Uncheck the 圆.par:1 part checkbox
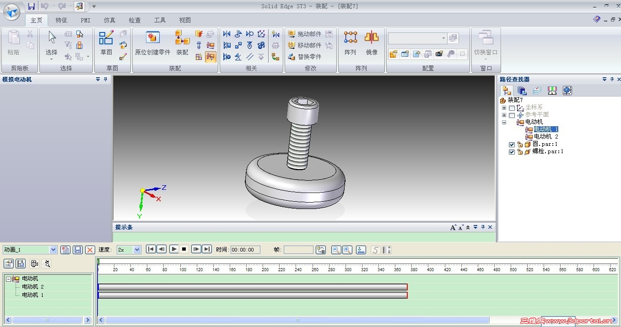Viewport: 621px width, 327px height. coord(512,145)
